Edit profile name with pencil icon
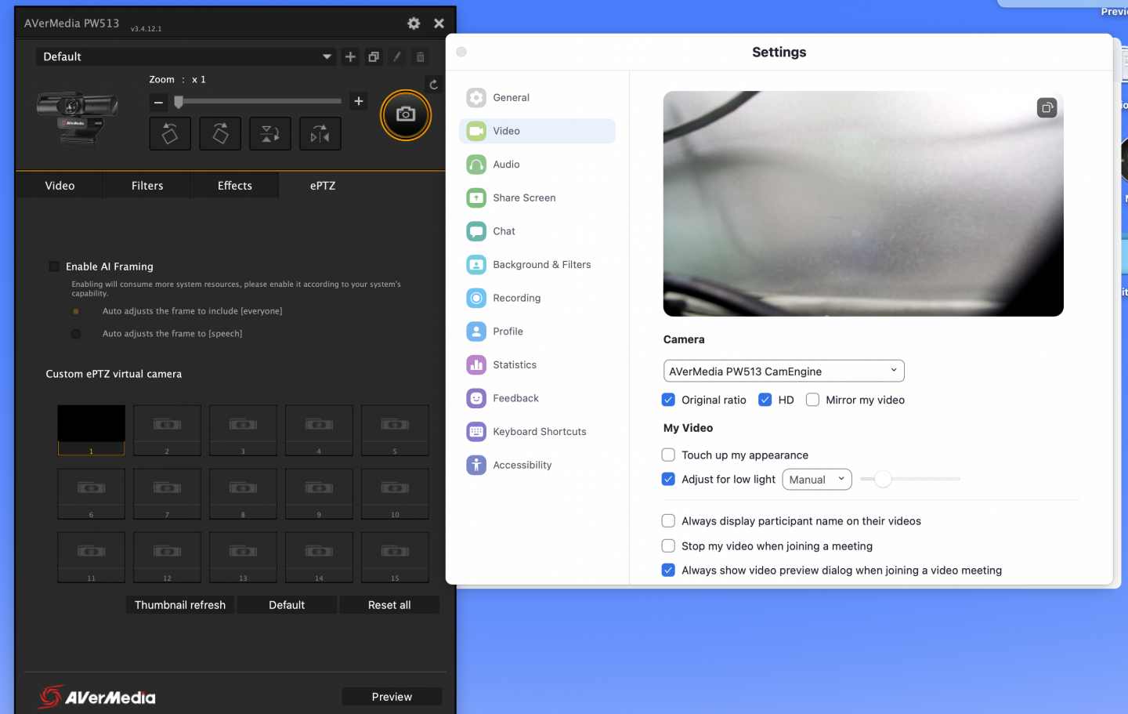This screenshot has width=1128, height=714. pyautogui.click(x=397, y=56)
